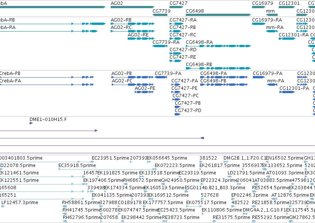Select the mrn gene label

point(270,11)
